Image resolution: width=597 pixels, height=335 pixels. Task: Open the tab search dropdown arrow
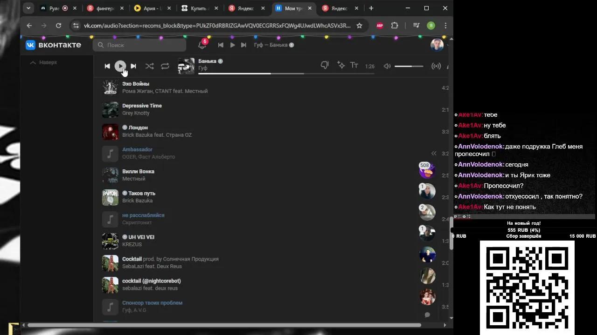tap(28, 8)
